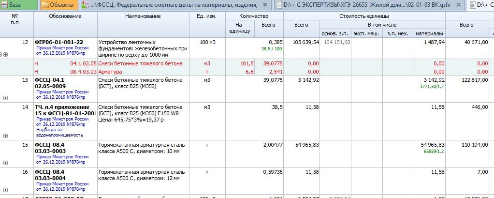Click total 7,00 in row 16
The height and width of the screenshot is (198, 494).
pyautogui.click(x=483, y=172)
